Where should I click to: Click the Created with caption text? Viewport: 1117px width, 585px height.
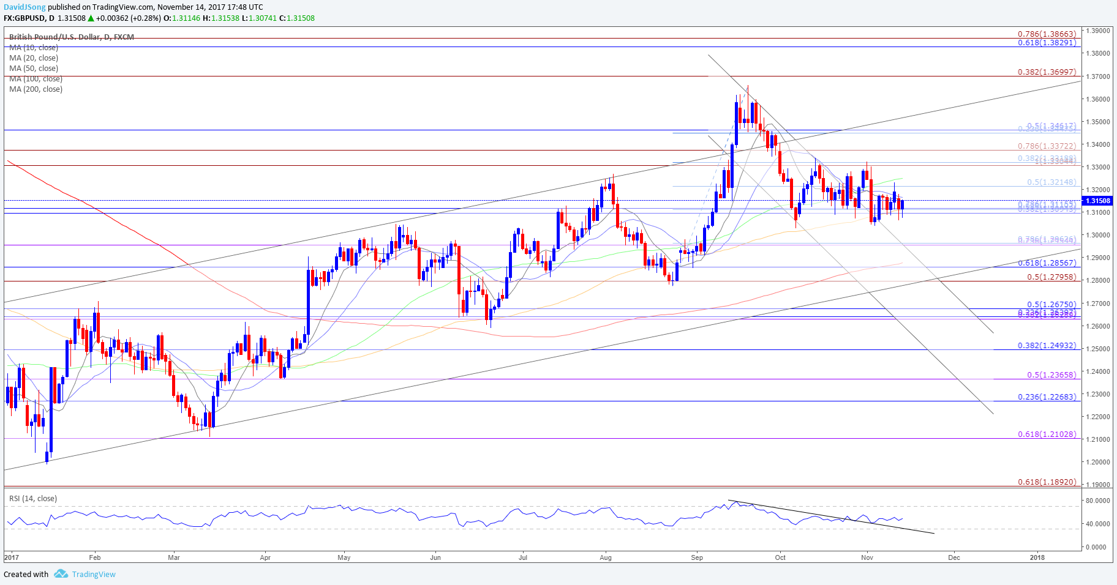click(26, 574)
